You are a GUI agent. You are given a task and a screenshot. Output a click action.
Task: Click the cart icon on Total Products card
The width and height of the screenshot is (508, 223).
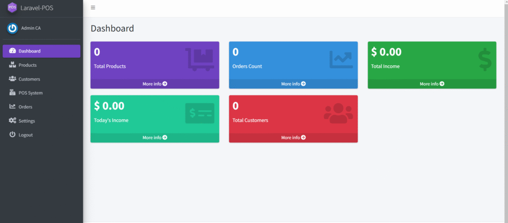tap(200, 59)
